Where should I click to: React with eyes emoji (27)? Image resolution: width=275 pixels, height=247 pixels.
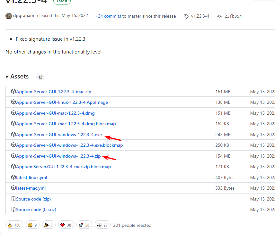[102, 225]
